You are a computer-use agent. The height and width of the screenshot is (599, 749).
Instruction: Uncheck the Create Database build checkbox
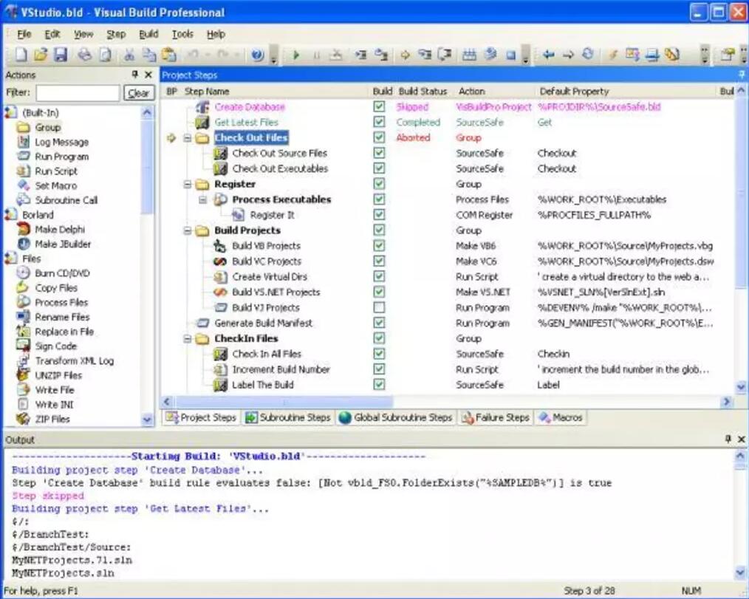379,106
